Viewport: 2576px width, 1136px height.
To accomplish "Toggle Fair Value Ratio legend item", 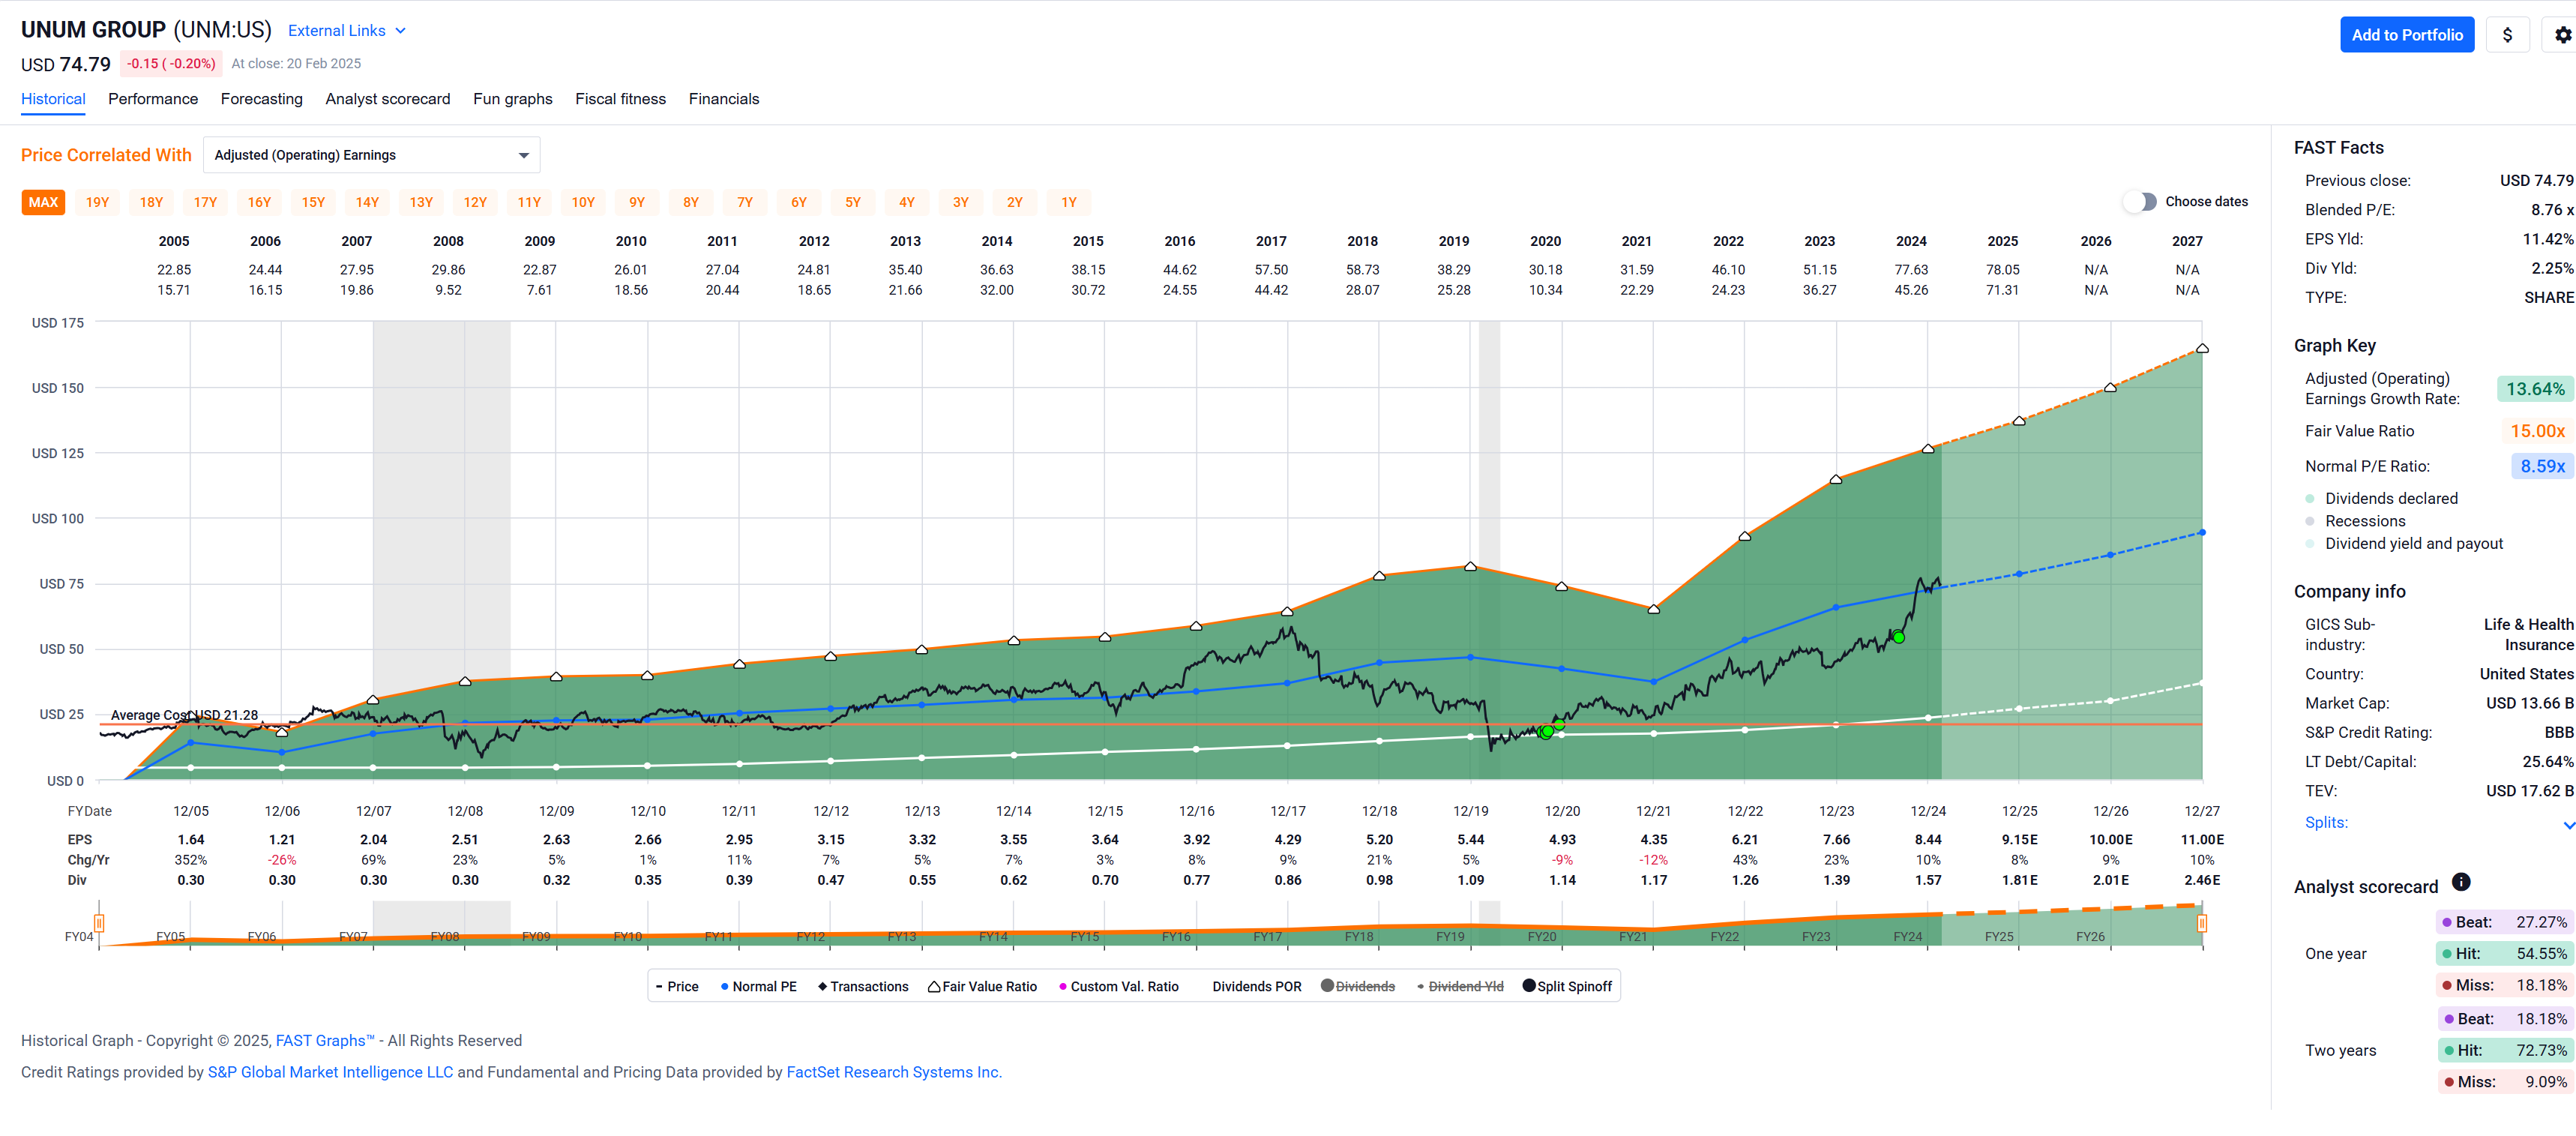I will (x=983, y=986).
